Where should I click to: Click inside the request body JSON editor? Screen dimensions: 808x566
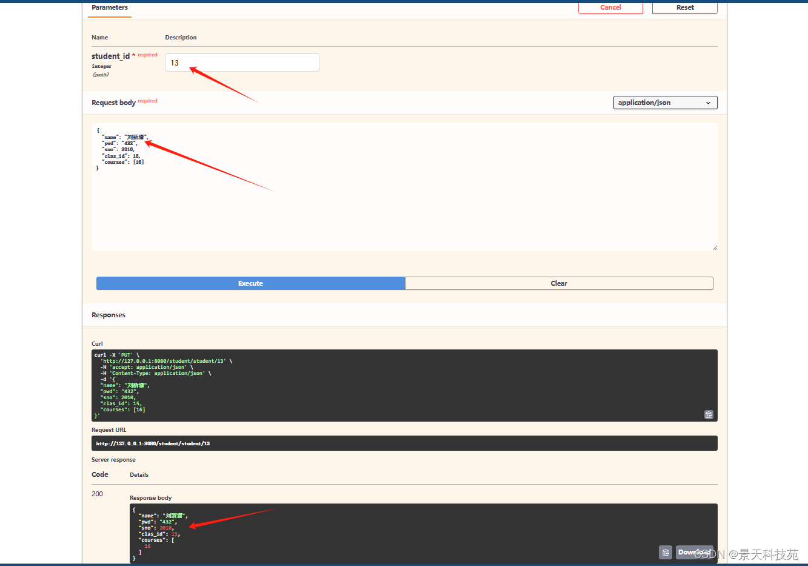pyautogui.click(x=404, y=187)
